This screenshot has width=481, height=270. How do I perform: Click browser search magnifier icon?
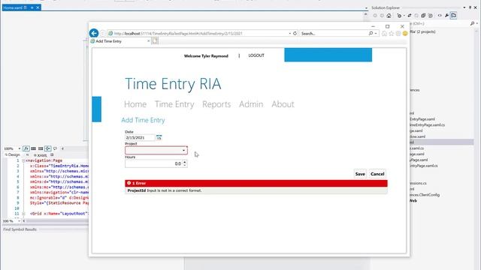(371, 33)
